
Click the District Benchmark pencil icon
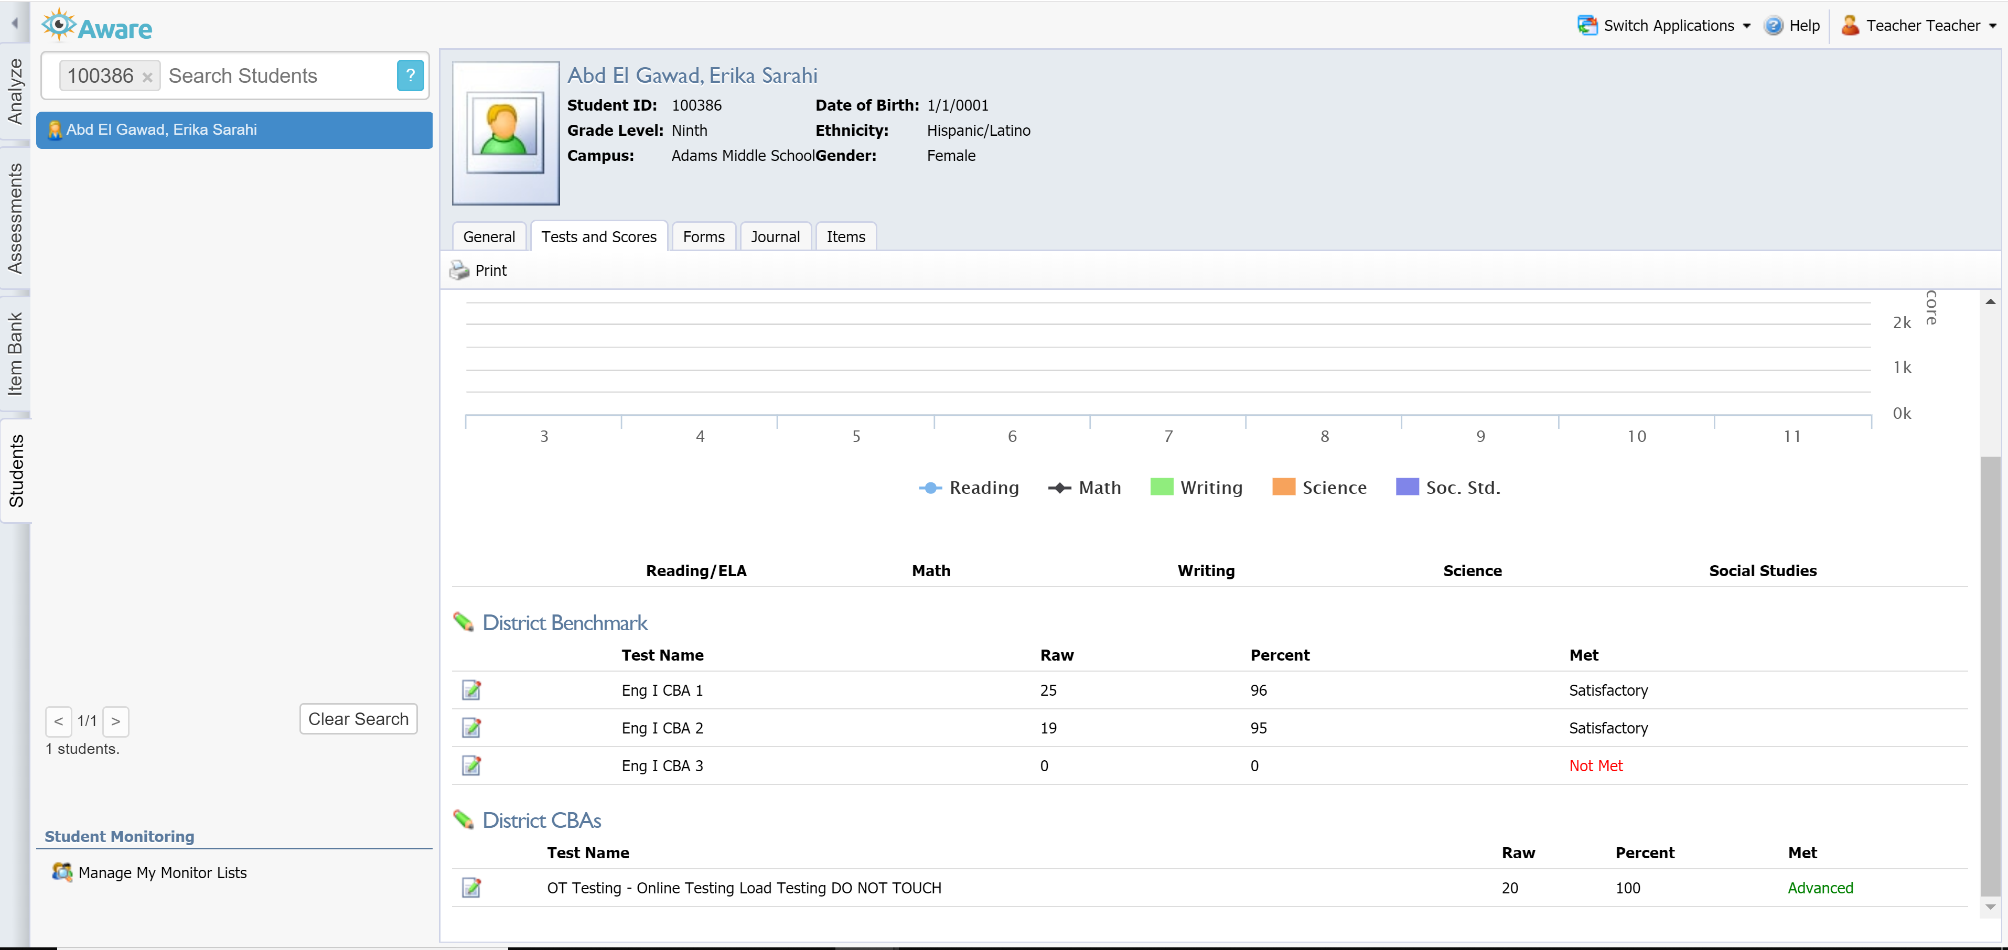(464, 622)
